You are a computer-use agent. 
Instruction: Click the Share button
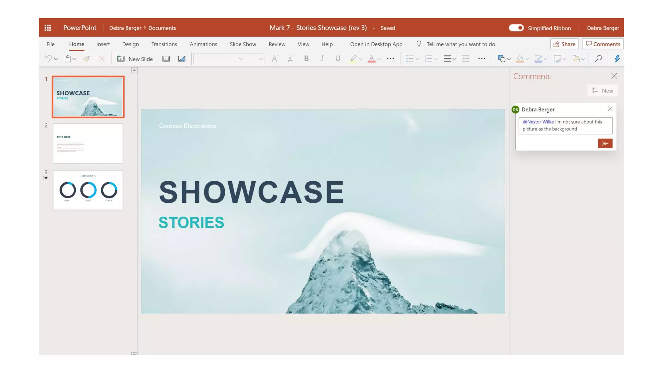564,44
